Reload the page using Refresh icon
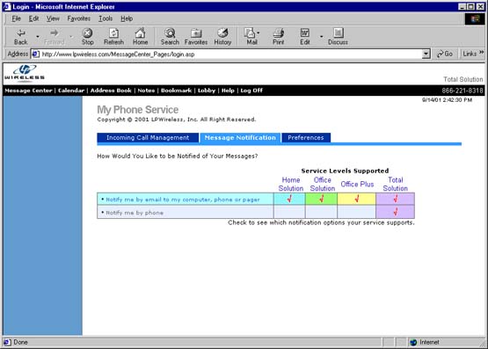This screenshot has height=349, width=488. (113, 33)
